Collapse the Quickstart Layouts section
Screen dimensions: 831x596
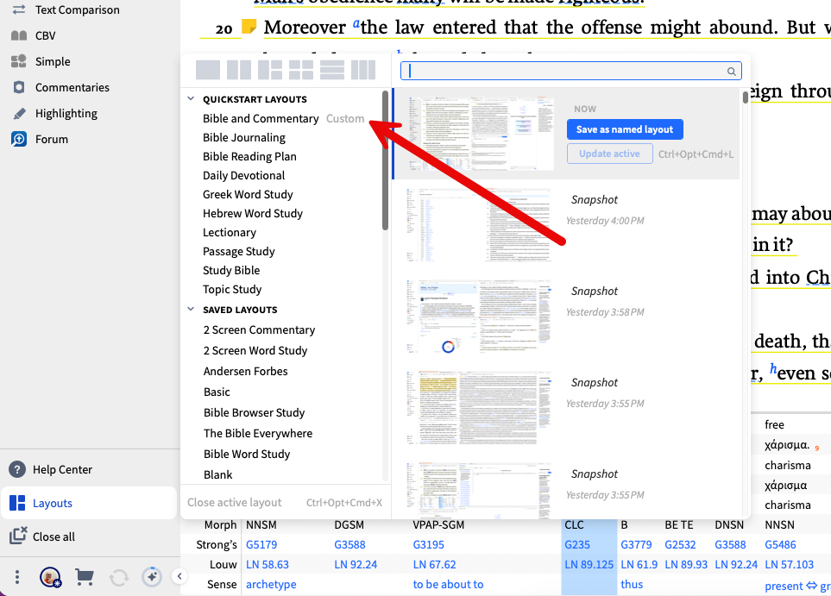point(191,99)
